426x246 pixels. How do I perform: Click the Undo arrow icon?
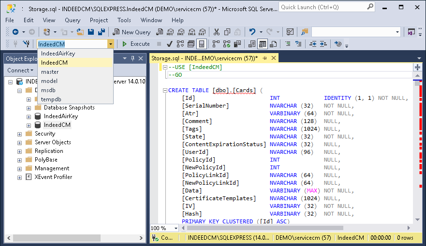click(x=252, y=32)
